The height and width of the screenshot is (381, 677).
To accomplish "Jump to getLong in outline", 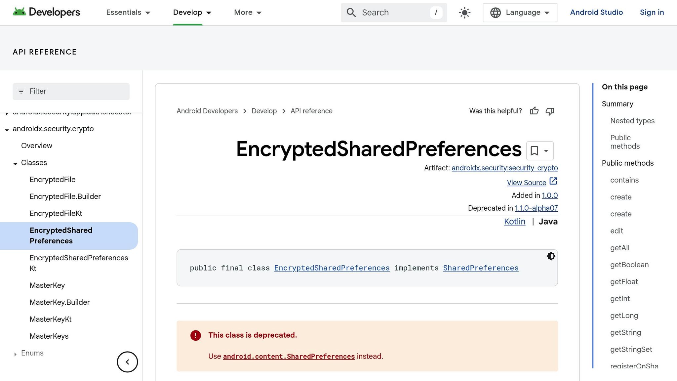I will tap(624, 316).
